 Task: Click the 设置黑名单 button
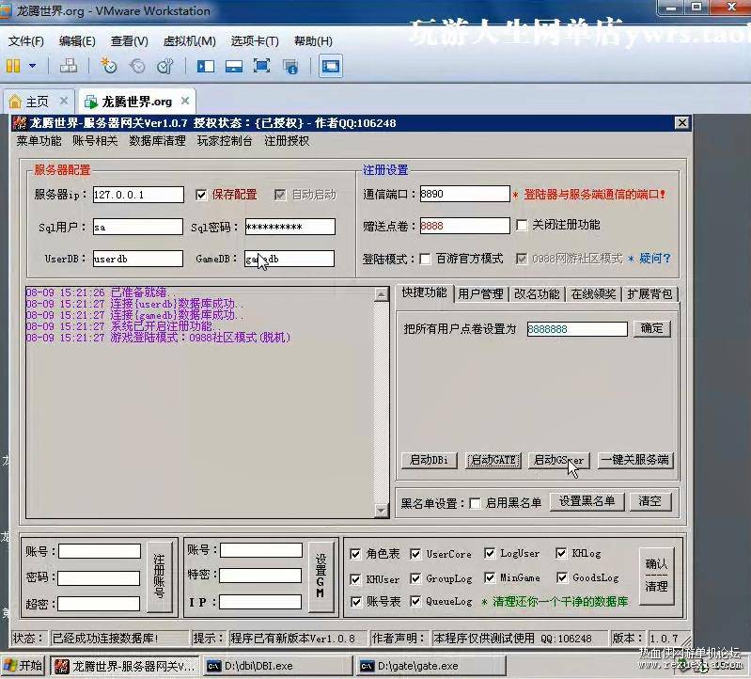click(x=587, y=501)
